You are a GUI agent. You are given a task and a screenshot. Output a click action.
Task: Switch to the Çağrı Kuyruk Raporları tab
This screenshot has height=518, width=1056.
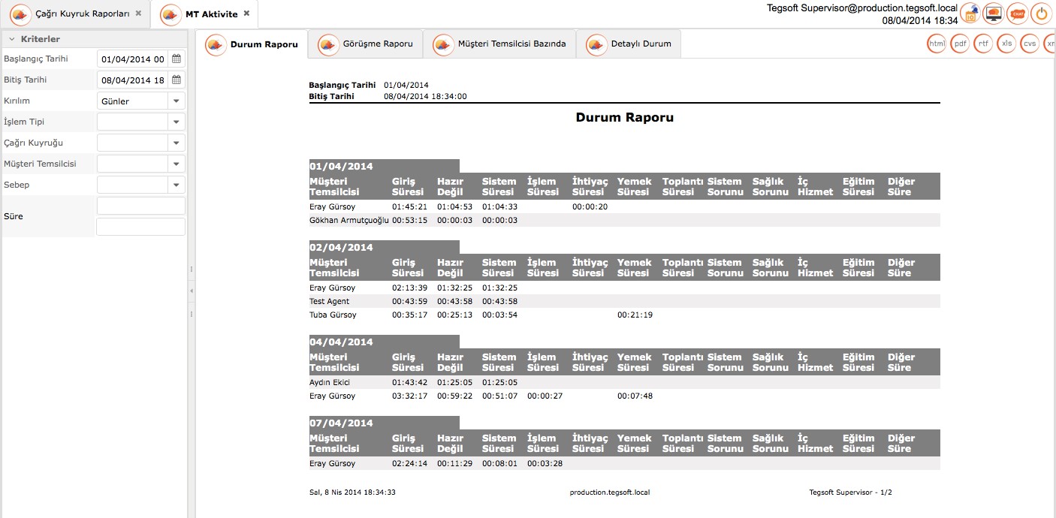pyautogui.click(x=75, y=14)
